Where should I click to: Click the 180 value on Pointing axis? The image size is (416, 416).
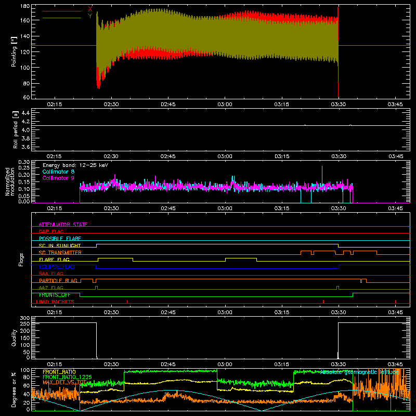[x=25, y=6]
